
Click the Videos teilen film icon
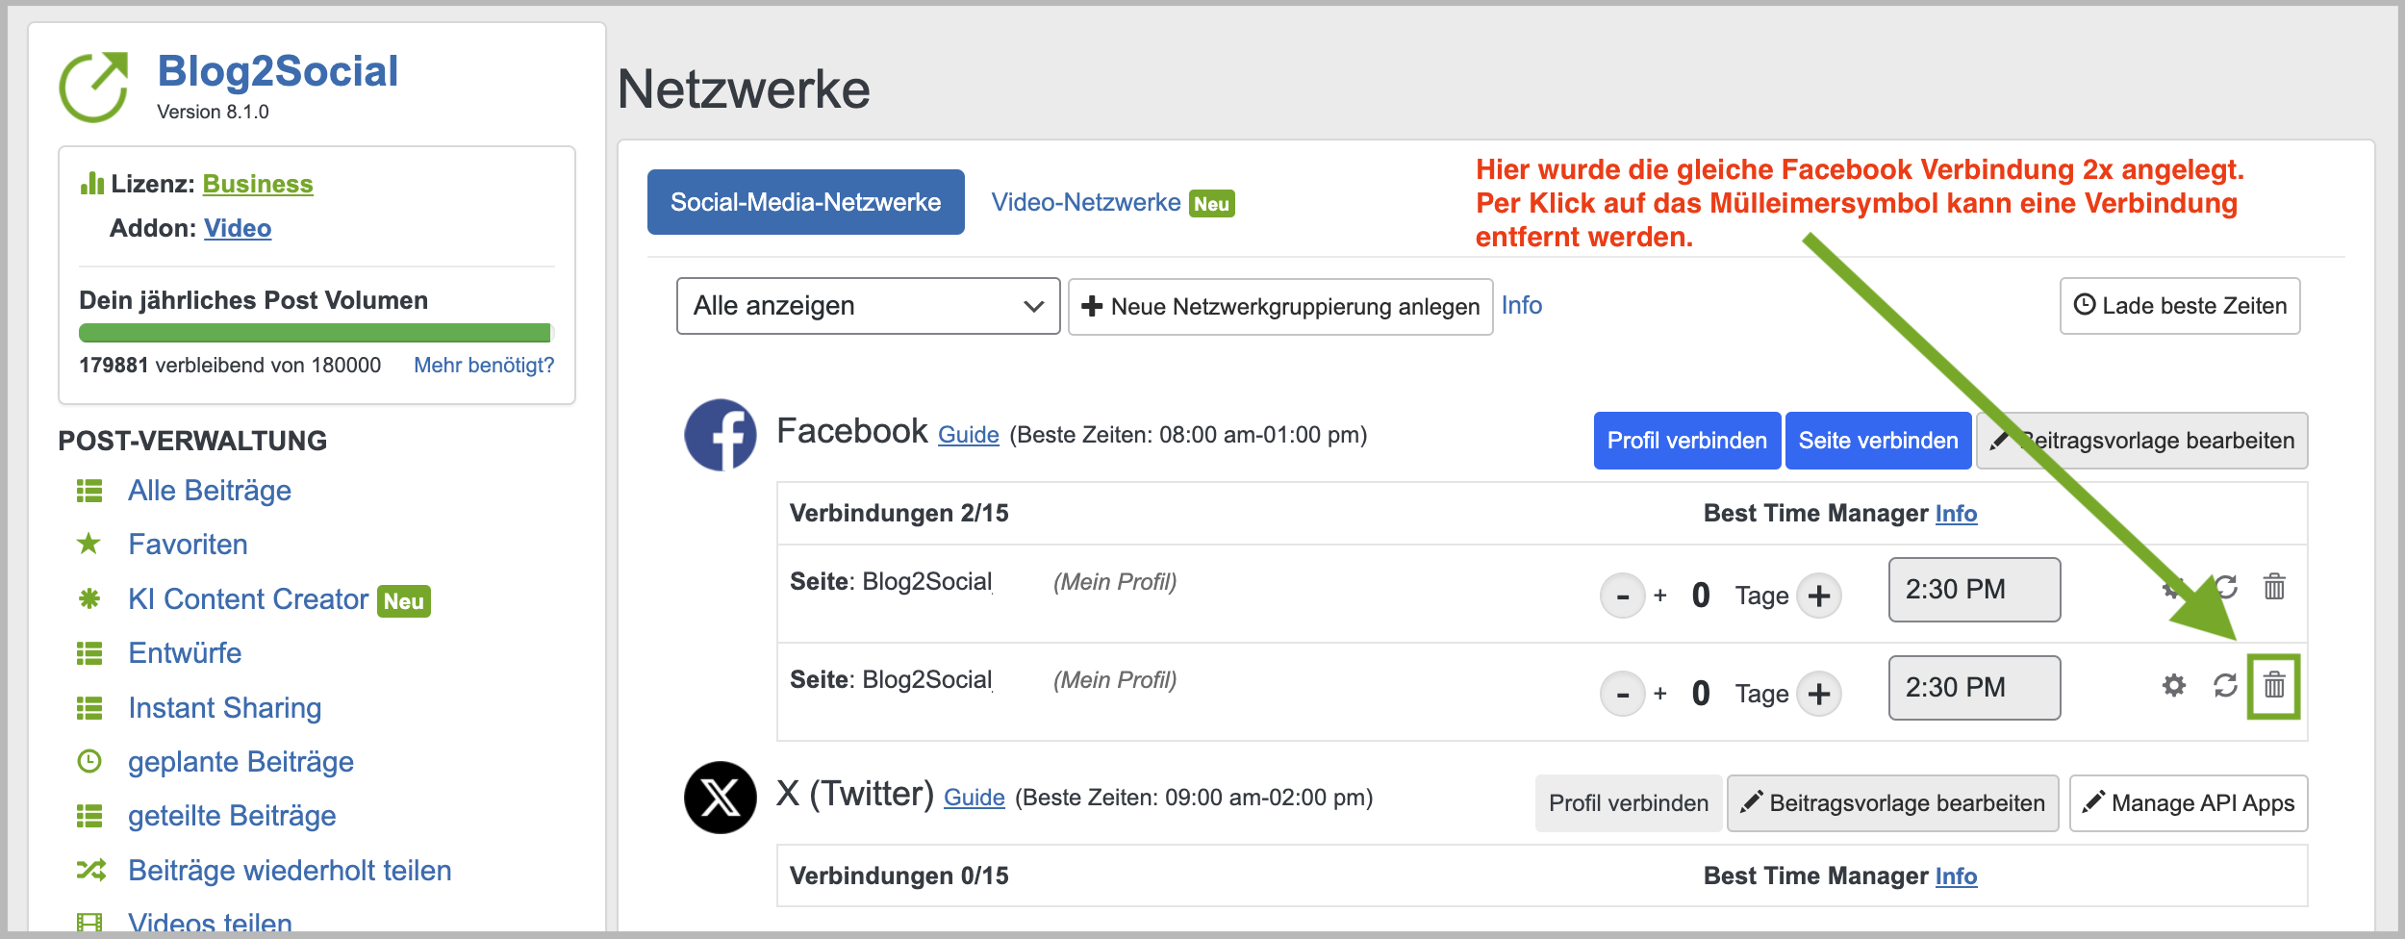[89, 923]
